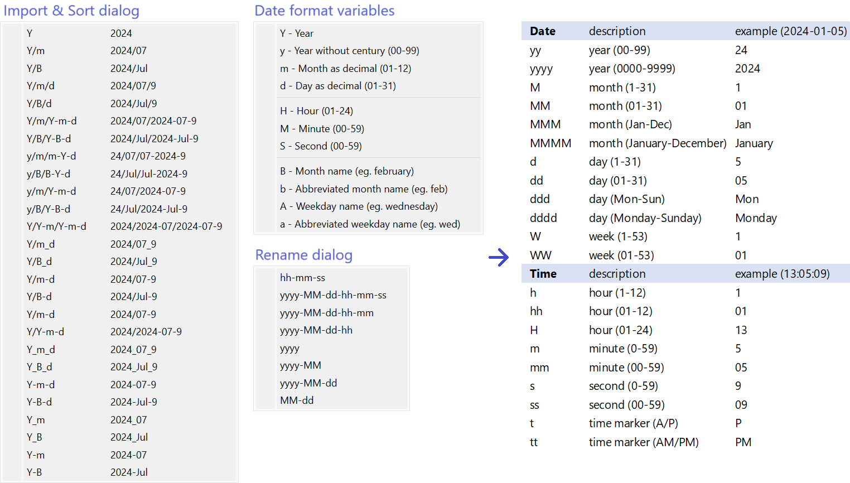This screenshot has width=850, height=483.
Task: Select the Y-B format at bottom
Action: [35, 472]
